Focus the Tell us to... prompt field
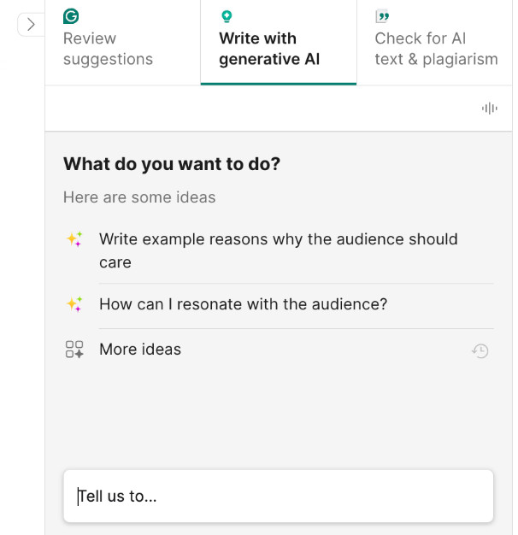This screenshot has height=535, width=518. [279, 496]
